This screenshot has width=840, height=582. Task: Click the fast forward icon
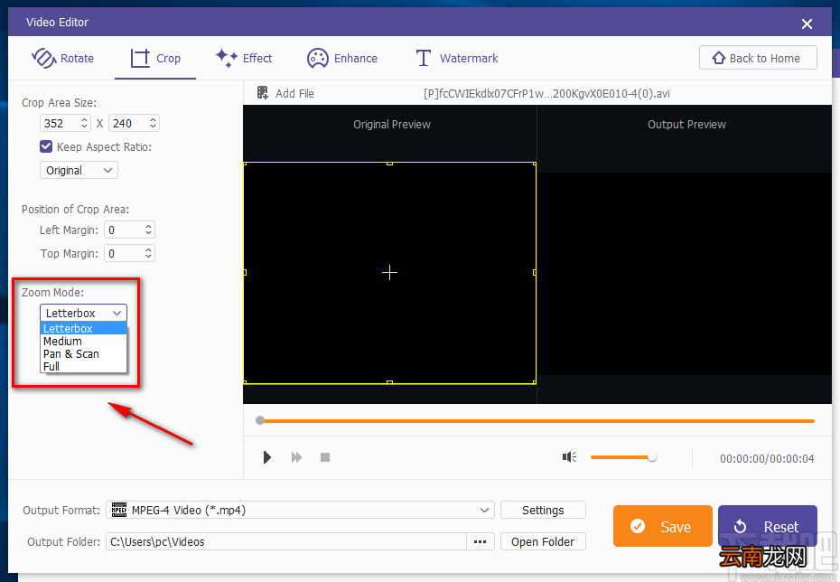[x=296, y=457]
